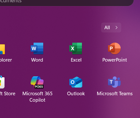
Task: Show All apps list
Action: [x=111, y=28]
